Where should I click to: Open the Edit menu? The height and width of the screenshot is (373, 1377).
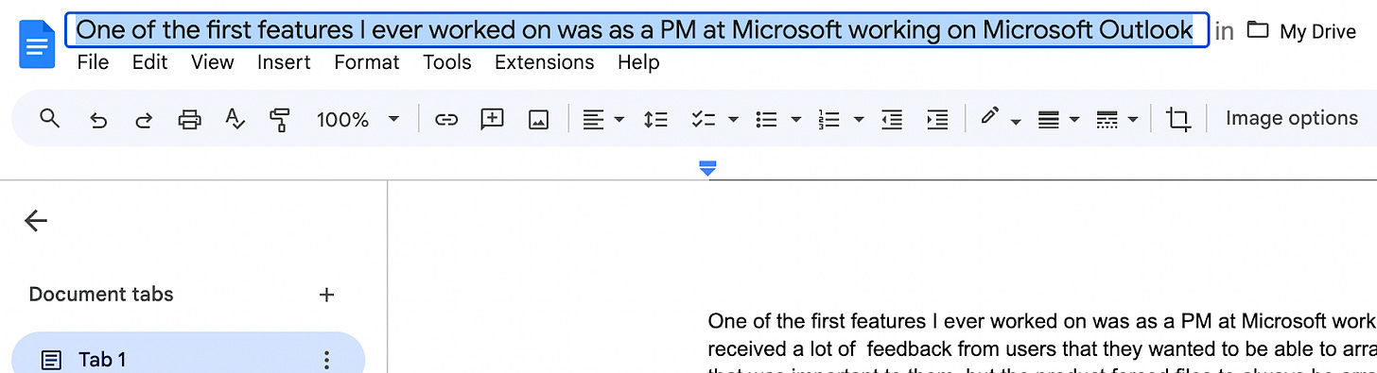pyautogui.click(x=149, y=63)
